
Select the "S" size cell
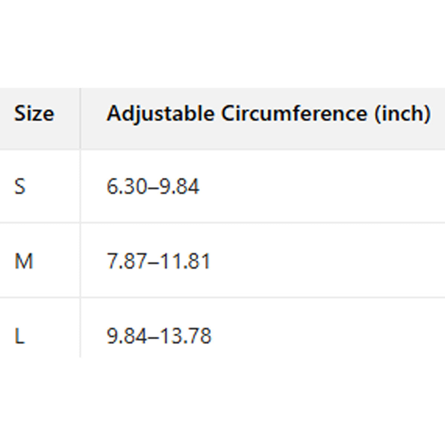coord(20,186)
